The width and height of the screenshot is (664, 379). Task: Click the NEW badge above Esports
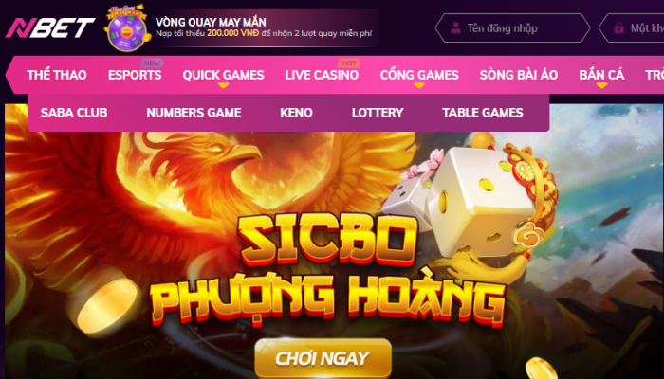[152, 63]
